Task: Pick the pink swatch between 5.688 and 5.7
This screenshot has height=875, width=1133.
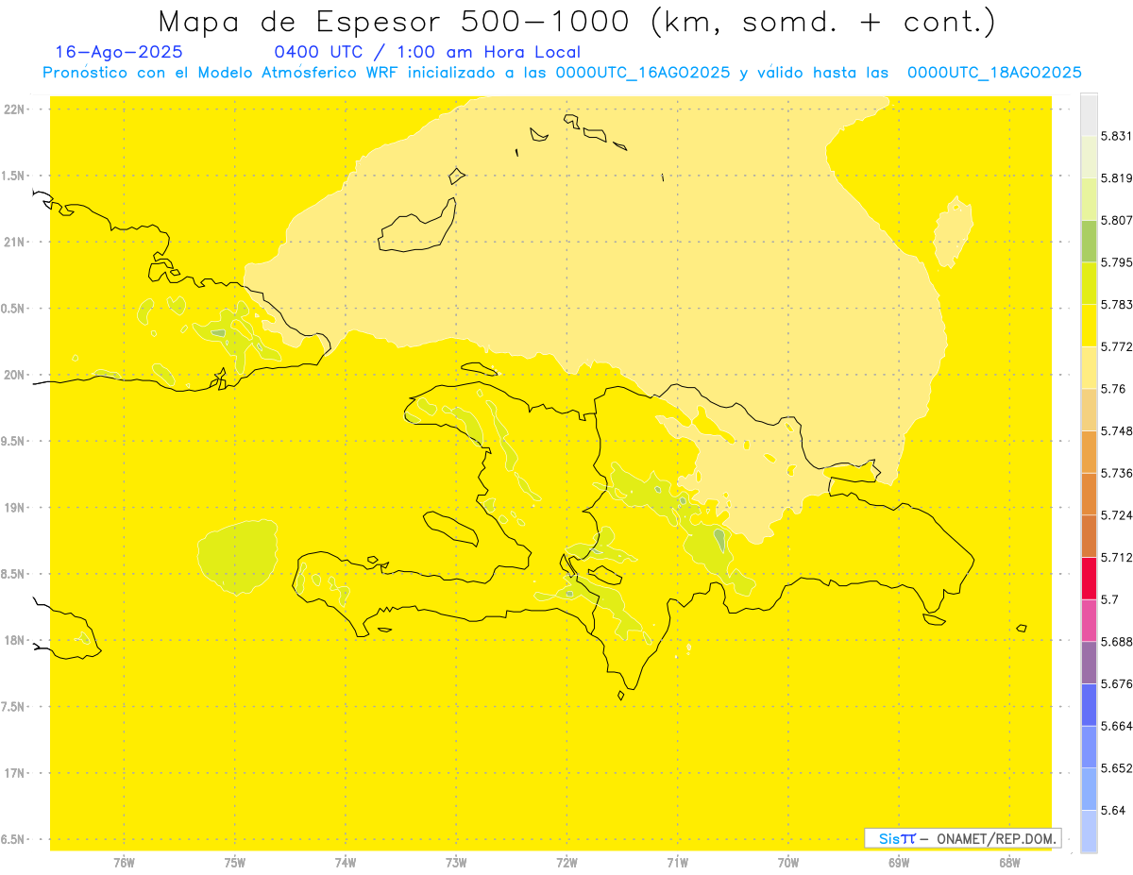Action: 1089,620
